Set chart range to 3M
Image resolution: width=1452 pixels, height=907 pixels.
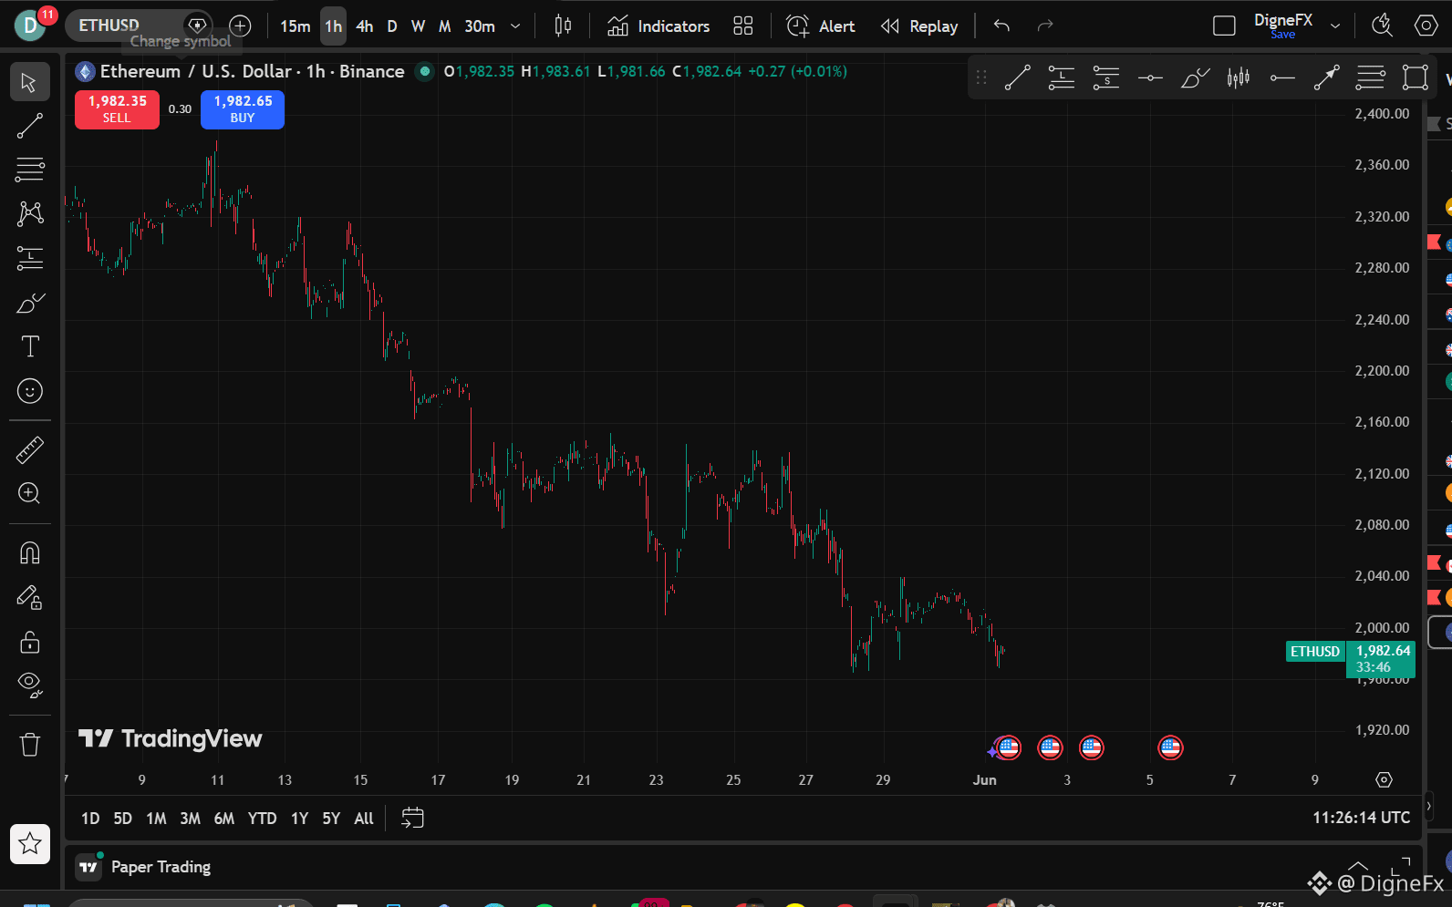coord(190,819)
